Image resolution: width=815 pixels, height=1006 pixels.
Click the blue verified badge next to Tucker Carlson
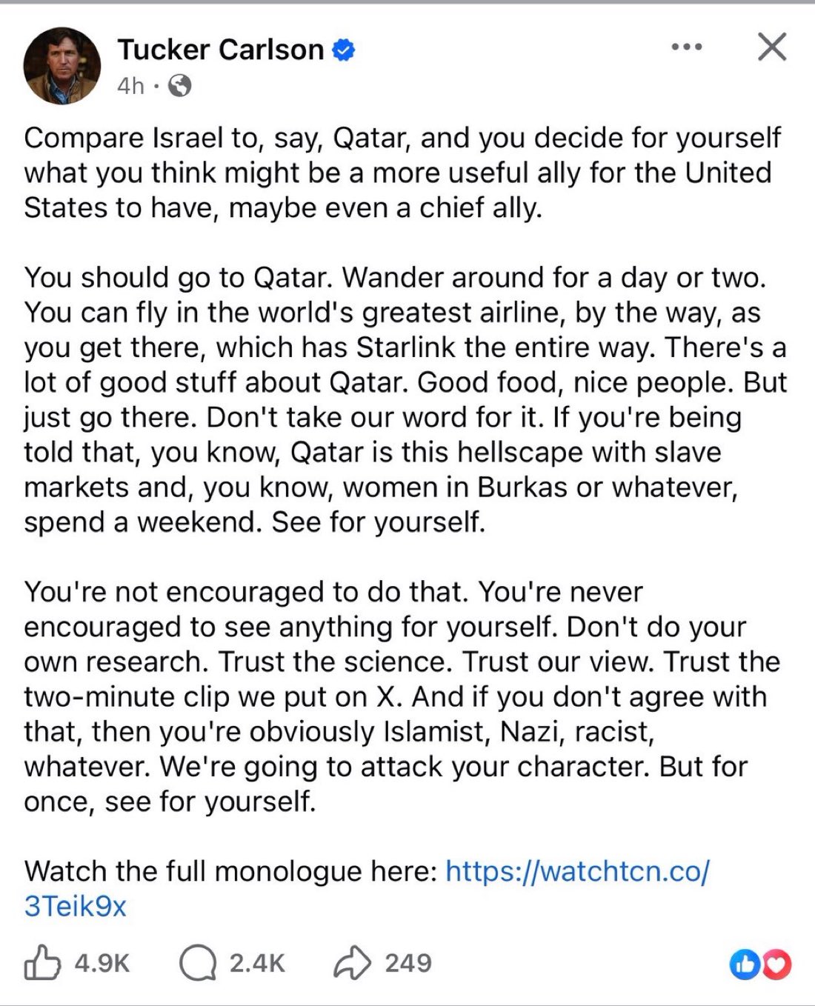click(x=342, y=50)
